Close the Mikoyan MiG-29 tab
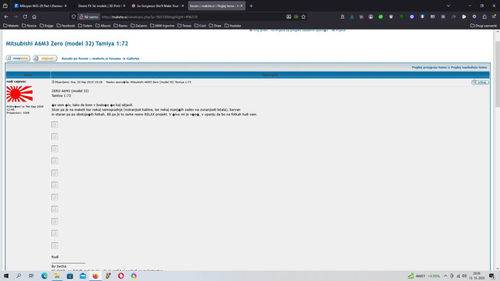This screenshot has height=281, width=500. tap(66, 5)
